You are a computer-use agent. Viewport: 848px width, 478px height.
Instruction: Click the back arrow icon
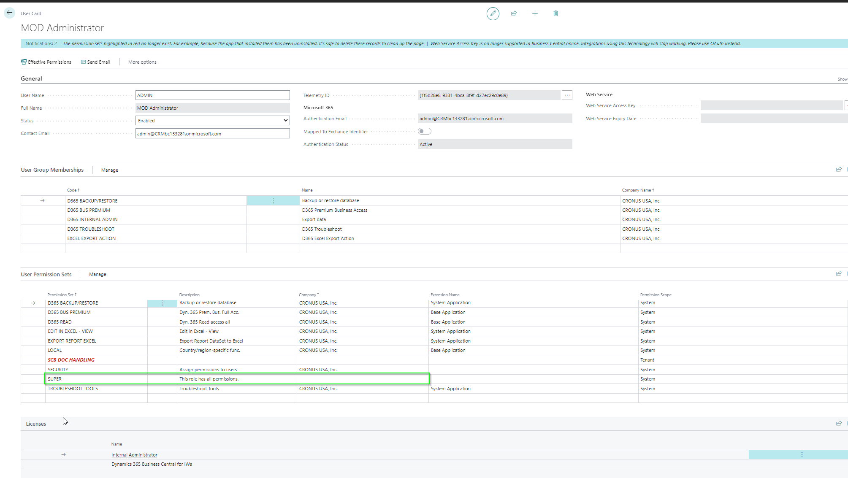pos(9,13)
